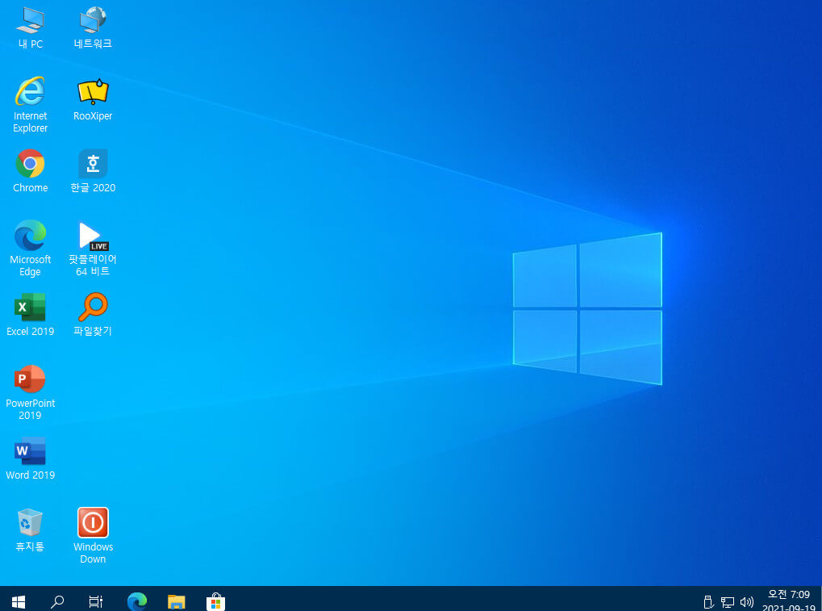Open the Windows Start menu
The height and width of the screenshot is (611, 822).
tap(19, 601)
